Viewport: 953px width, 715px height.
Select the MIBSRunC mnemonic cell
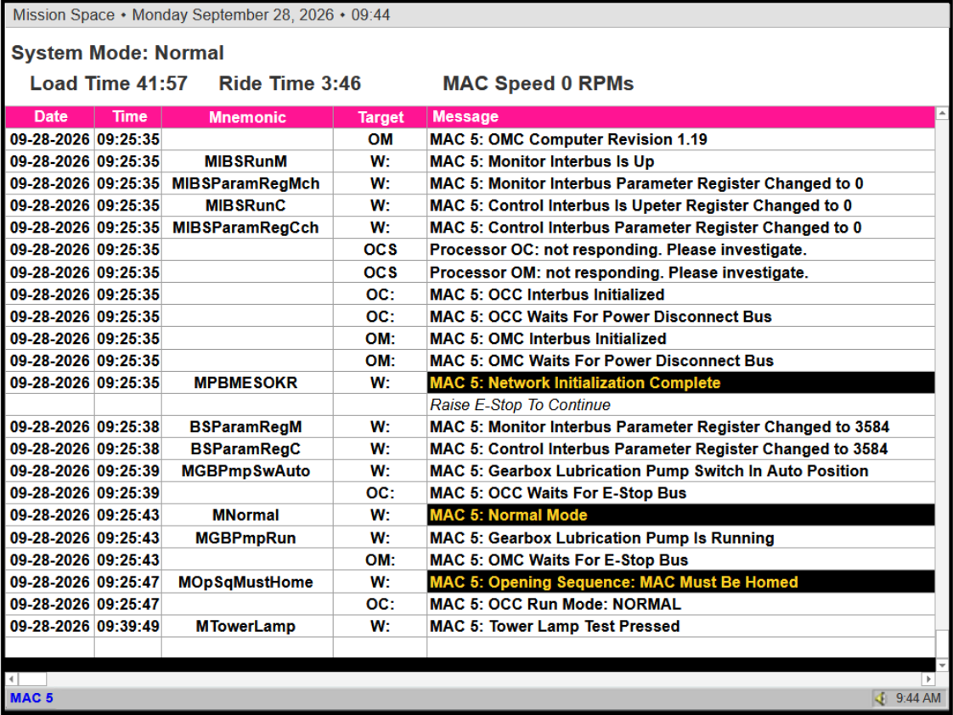click(x=246, y=205)
